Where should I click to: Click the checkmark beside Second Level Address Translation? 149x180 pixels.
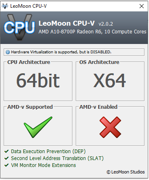pyautogui.click(x=7, y=158)
